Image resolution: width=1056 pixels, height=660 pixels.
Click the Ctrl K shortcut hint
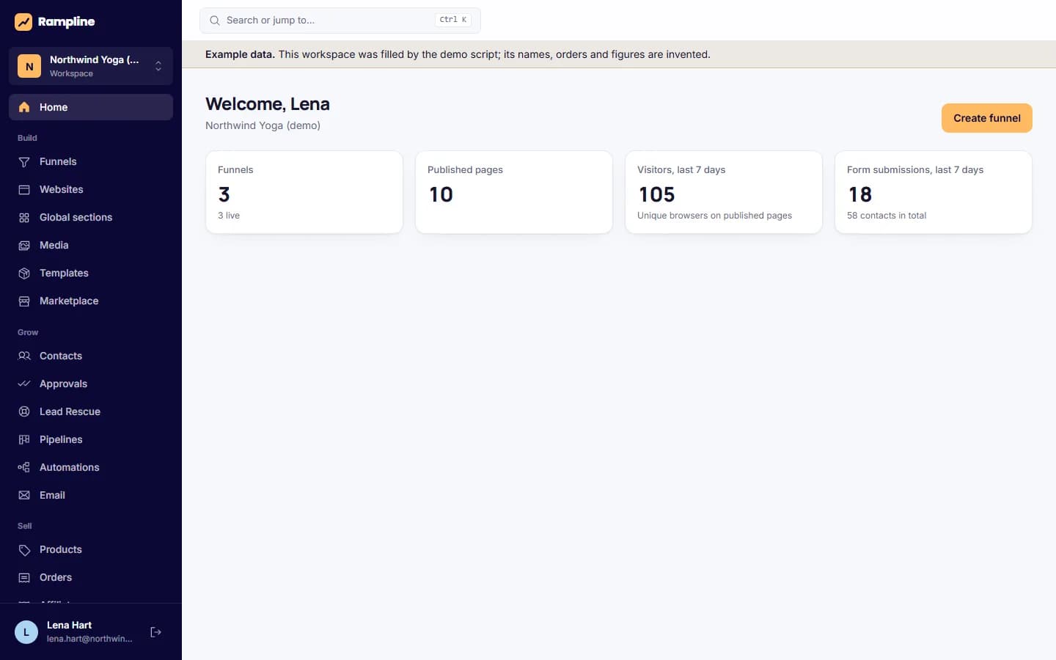pyautogui.click(x=453, y=20)
